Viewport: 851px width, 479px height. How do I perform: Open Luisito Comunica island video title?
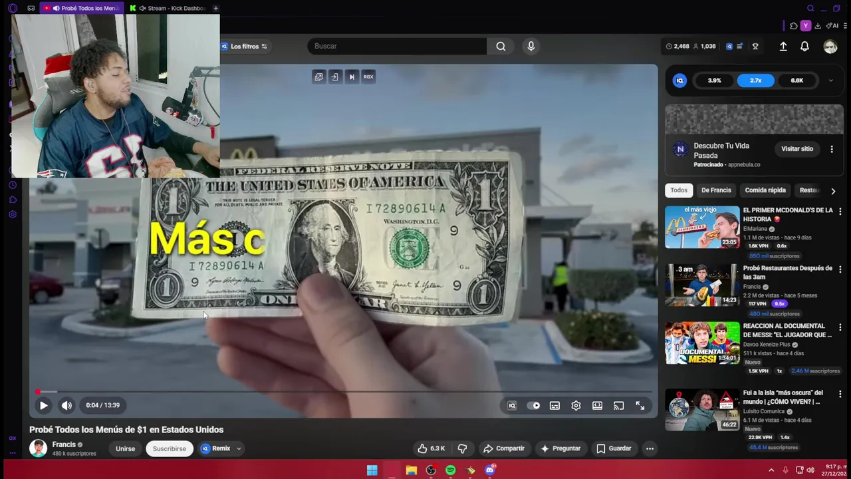coord(783,397)
